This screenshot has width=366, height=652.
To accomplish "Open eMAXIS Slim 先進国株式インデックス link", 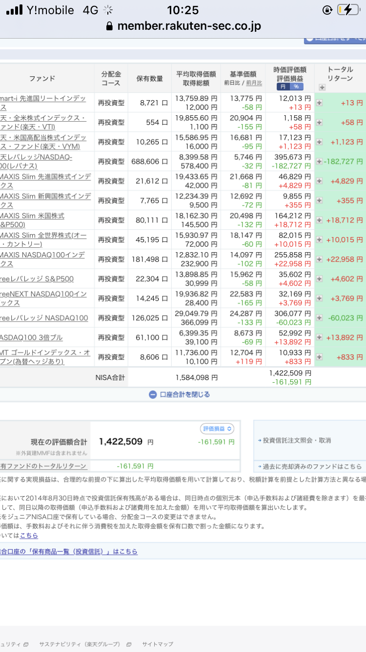I will tap(45, 181).
